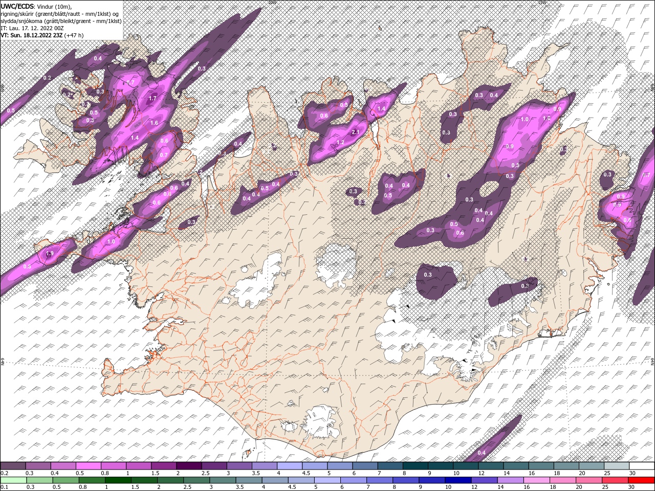This screenshot has height=491, width=655.
Task: Select the '7' label in the upper legend row
Action: [379, 473]
